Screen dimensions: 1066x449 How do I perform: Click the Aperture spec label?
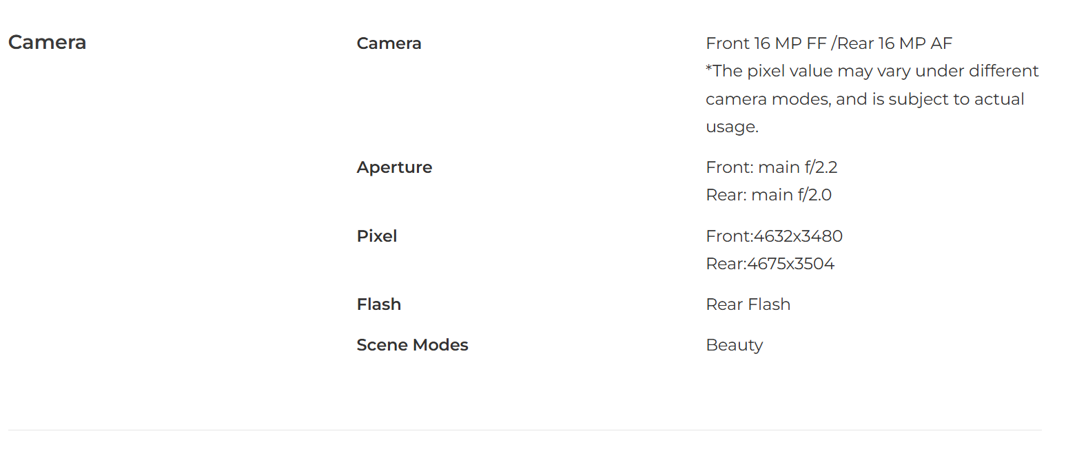(x=394, y=167)
